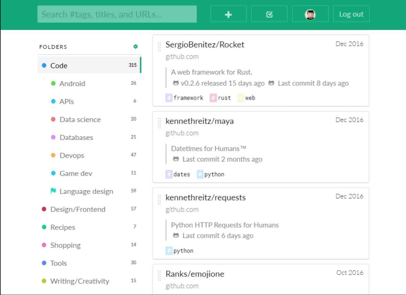Screen dimensions: 406x295
Task: Click the hash icon of web tag
Action: (241, 98)
